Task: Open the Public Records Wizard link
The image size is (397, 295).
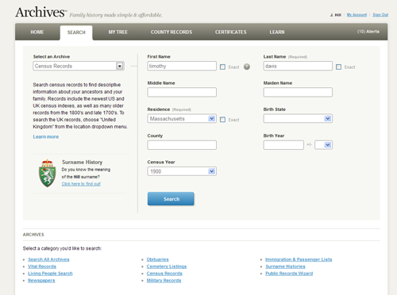Action: (289, 274)
